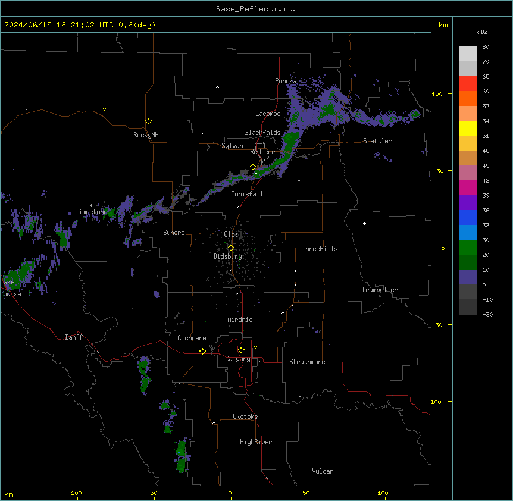Click the Limestone label
The height and width of the screenshot is (501, 513).
point(91,212)
